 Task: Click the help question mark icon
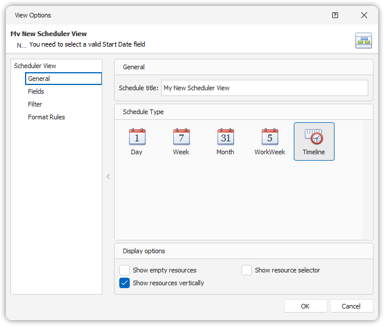pyautogui.click(x=335, y=15)
